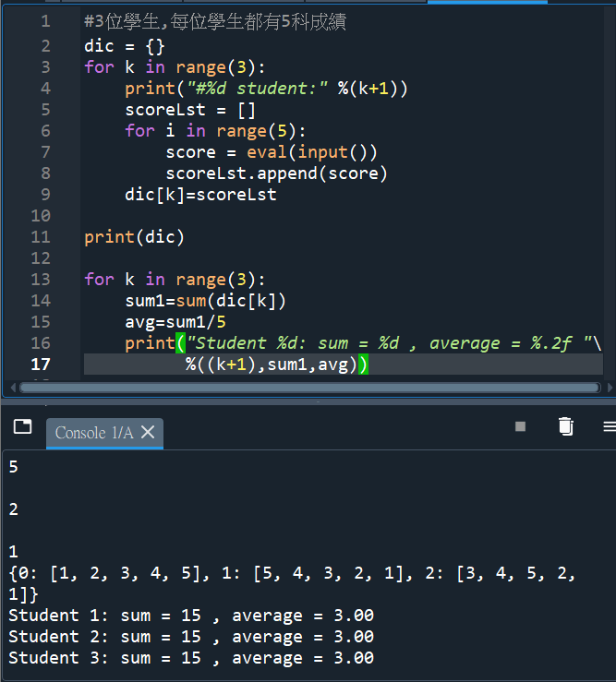This screenshot has height=682, width=616.
Task: Click the right arrow of horizontal scrollbar
Action: (x=610, y=388)
